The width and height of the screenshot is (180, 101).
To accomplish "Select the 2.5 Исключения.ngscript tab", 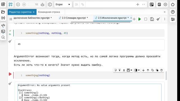I will tap(112, 18).
